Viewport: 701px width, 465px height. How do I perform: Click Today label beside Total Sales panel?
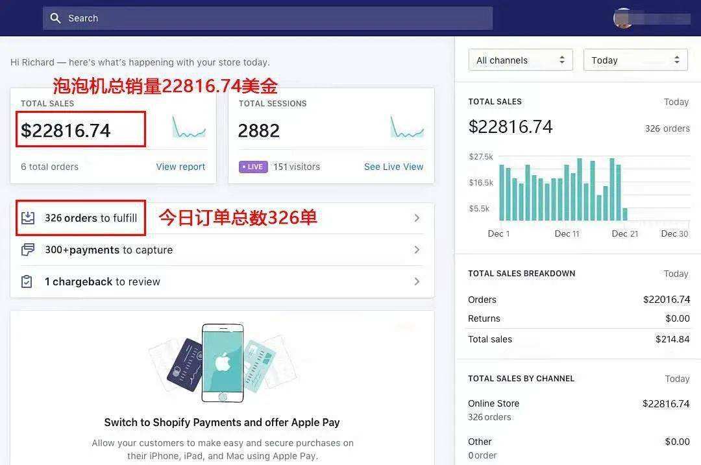click(x=676, y=102)
